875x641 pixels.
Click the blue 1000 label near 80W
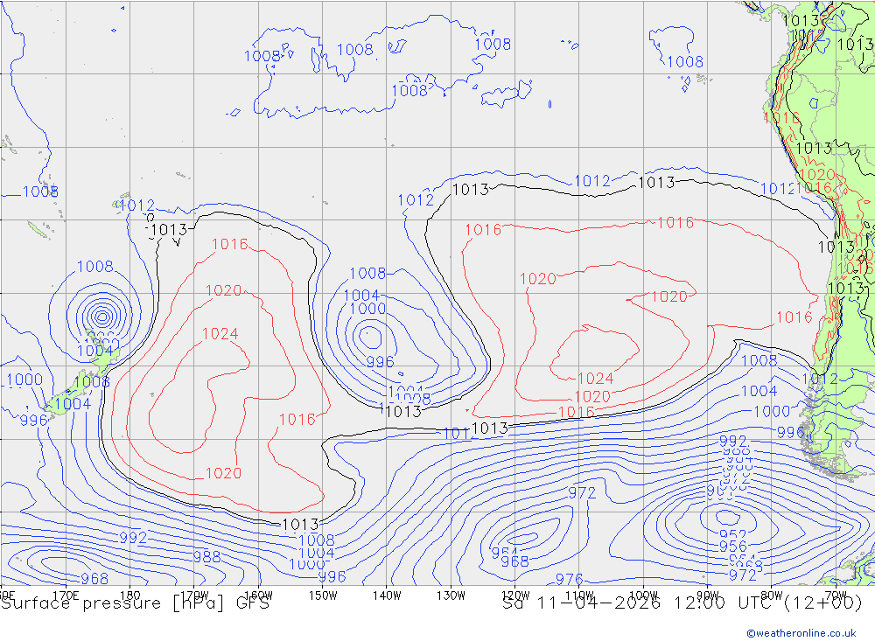click(772, 412)
